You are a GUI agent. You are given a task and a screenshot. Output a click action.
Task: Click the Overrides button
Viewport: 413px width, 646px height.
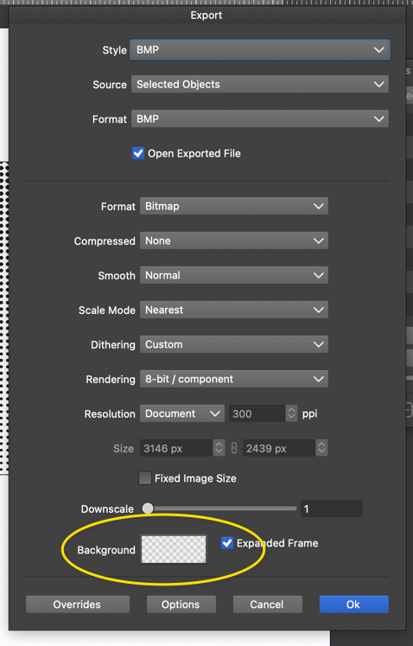[x=78, y=604]
